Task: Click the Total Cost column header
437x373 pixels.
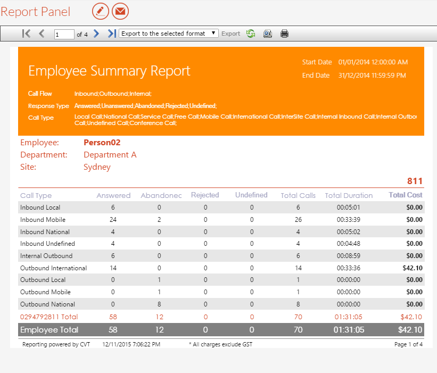Action: click(x=406, y=195)
